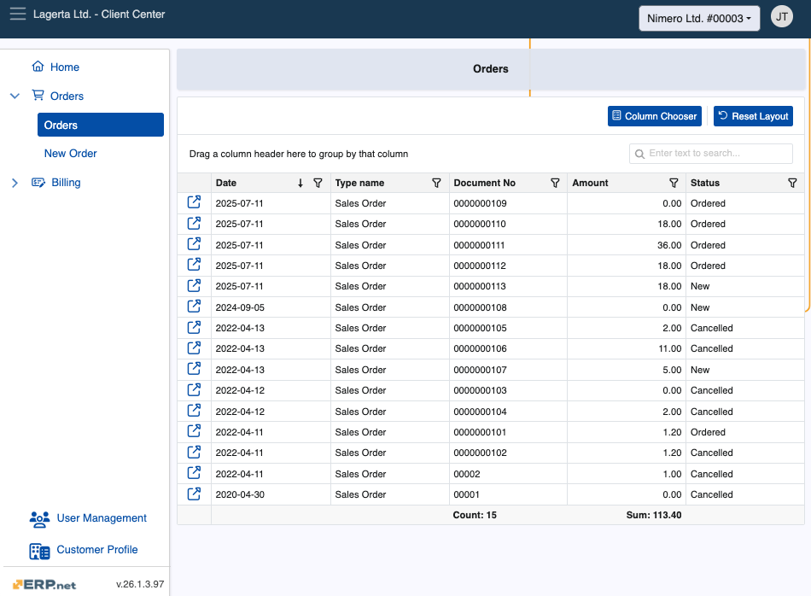Open the Document No column filter
This screenshot has width=811, height=596.
point(555,183)
